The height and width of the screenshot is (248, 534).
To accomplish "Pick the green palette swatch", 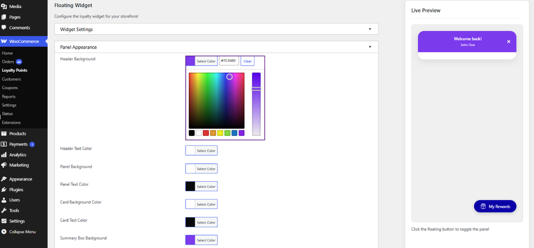I will point(227,133).
